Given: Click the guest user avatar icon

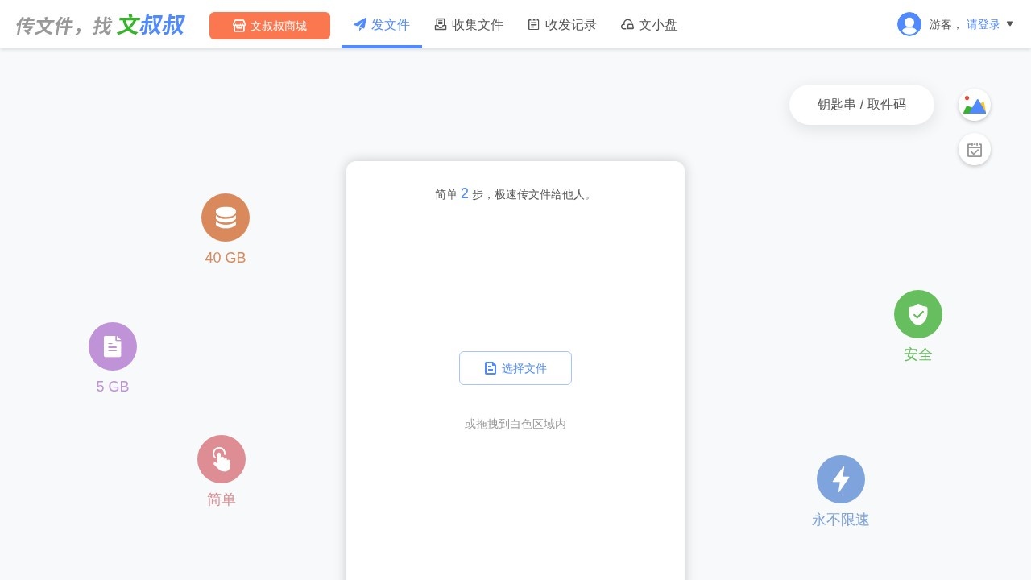Looking at the screenshot, I should point(909,25).
